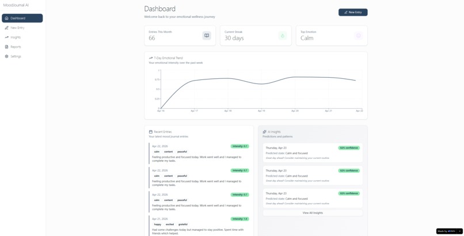Click the Apr 19 axis label

[261, 111]
